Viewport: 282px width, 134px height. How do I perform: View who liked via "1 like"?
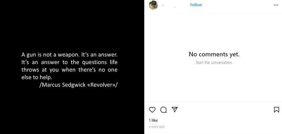[x=153, y=120]
